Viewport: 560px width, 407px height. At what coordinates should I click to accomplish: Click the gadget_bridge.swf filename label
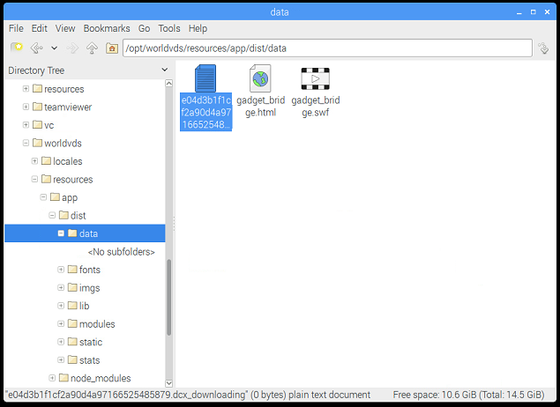[x=316, y=107]
